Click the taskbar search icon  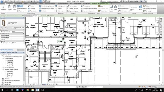click(x=7, y=90)
